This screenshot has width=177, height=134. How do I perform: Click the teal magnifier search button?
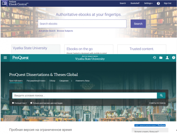[x=161, y=96]
